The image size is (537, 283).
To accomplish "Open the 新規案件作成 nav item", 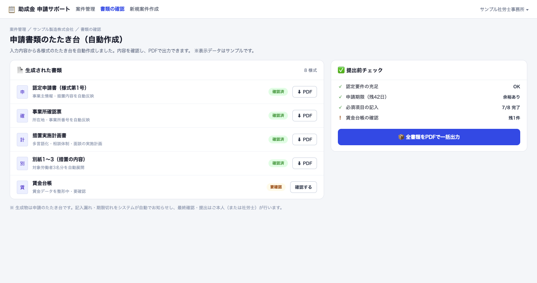I will tap(144, 9).
